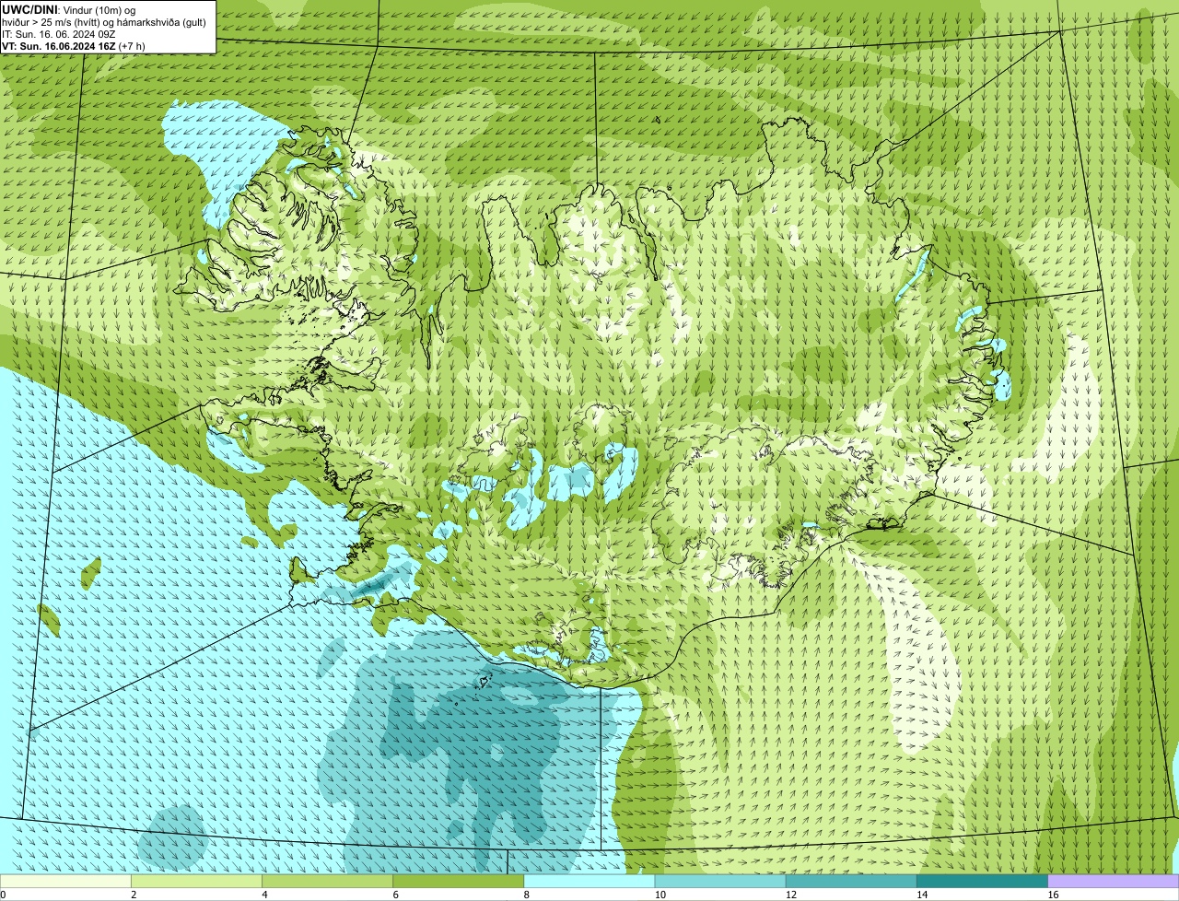Image resolution: width=1179 pixels, height=901 pixels.
Task: Click the pale yellow 0–2 m/s legend swatch
Action: click(x=65, y=882)
